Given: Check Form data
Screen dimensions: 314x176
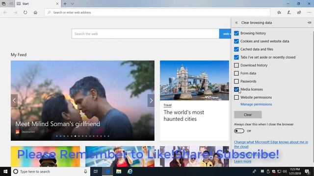Looking at the screenshot, I should coord(236,73).
